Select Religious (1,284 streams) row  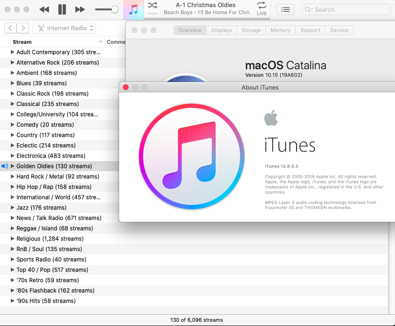pos(193,238)
